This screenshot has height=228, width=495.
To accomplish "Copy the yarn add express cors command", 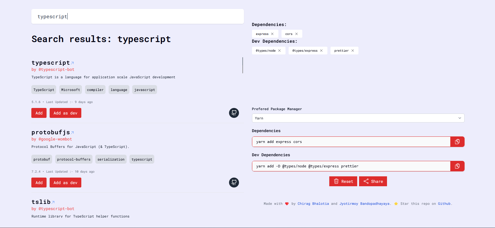I will pyautogui.click(x=457, y=142).
